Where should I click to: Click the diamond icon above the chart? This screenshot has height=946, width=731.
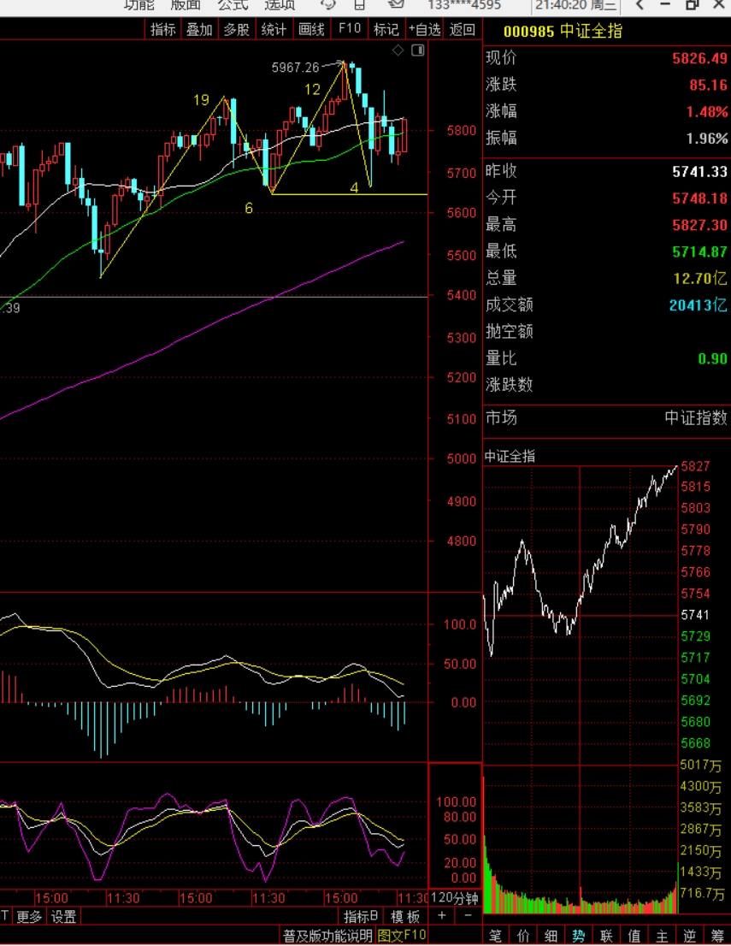[398, 50]
